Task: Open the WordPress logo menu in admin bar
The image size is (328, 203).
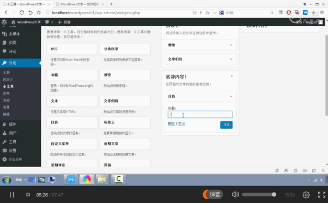Action: pyautogui.click(x=4, y=22)
